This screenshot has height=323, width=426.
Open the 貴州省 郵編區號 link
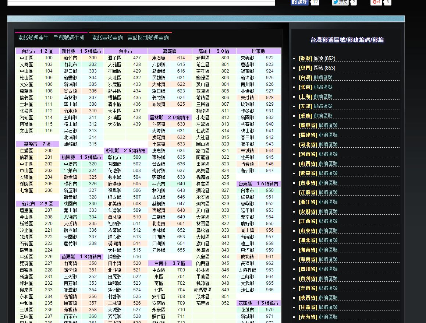(x=318, y=279)
